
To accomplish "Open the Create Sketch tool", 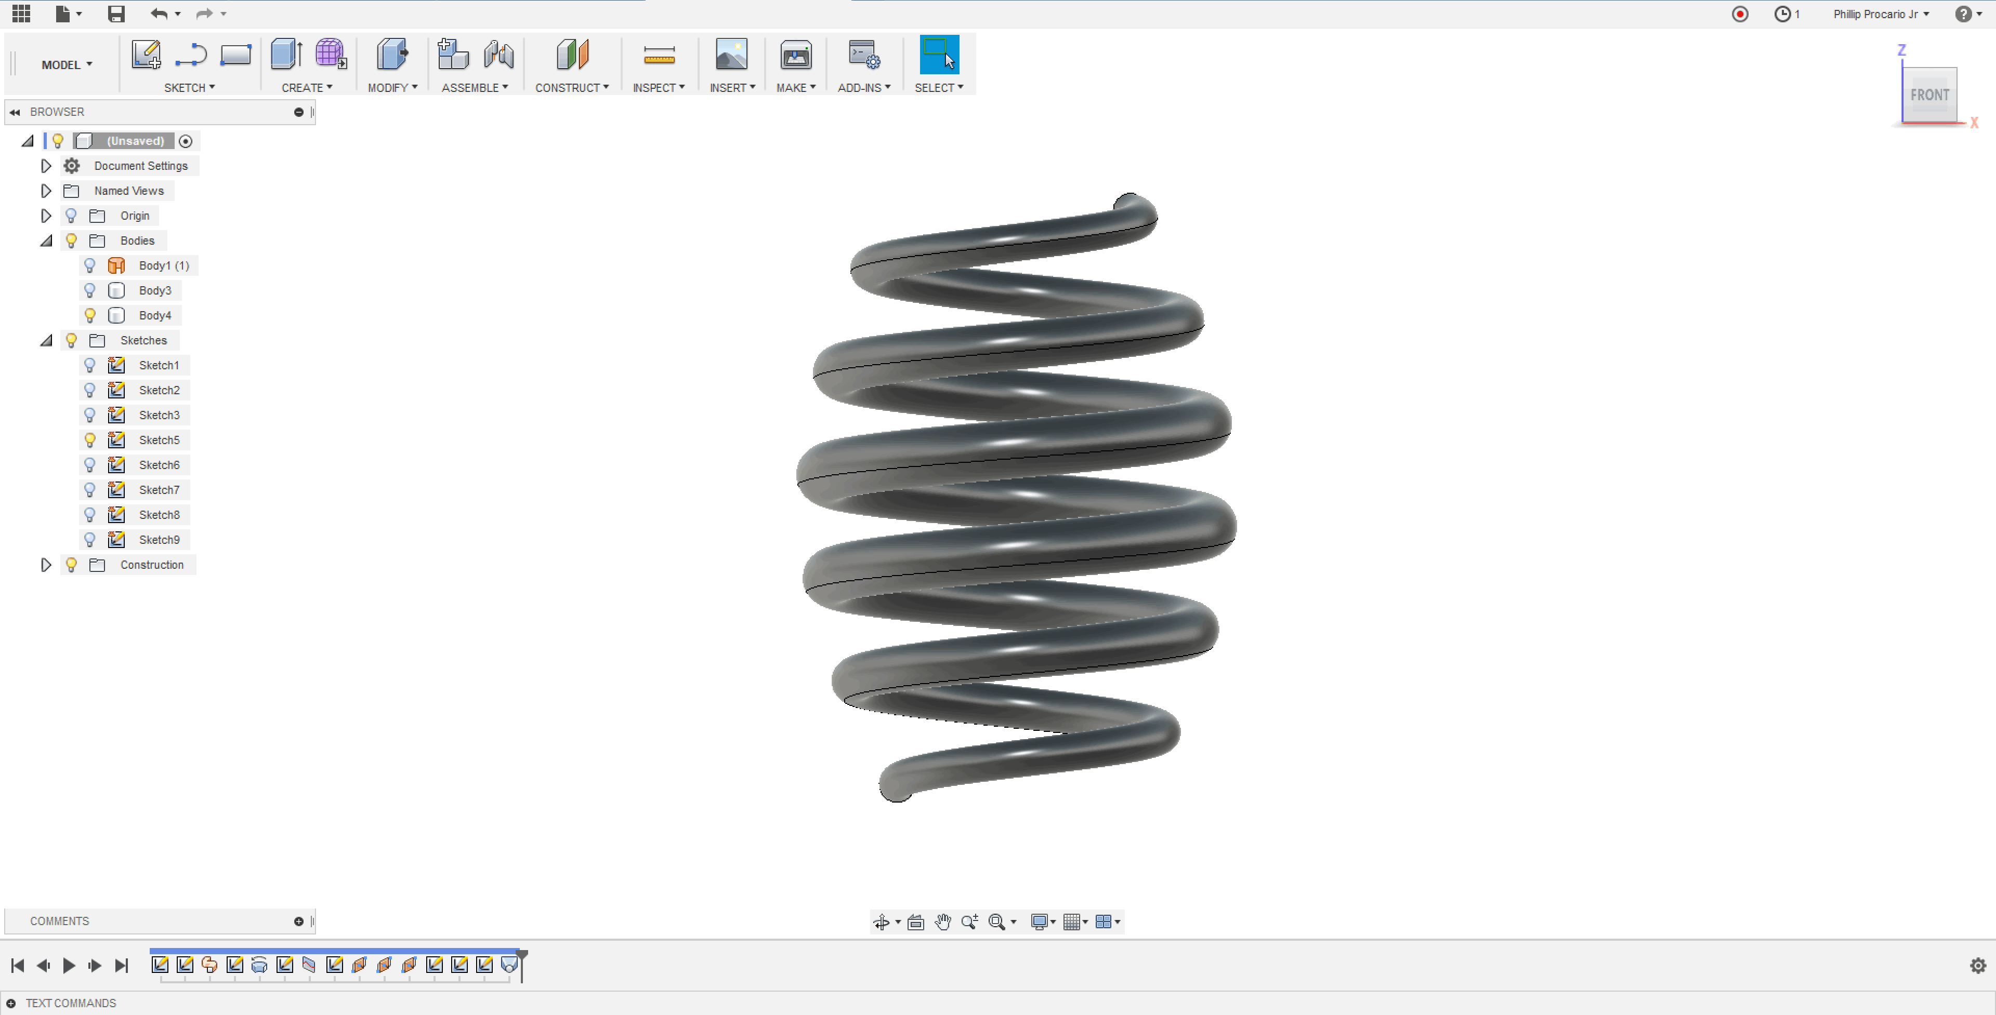I will pos(146,54).
